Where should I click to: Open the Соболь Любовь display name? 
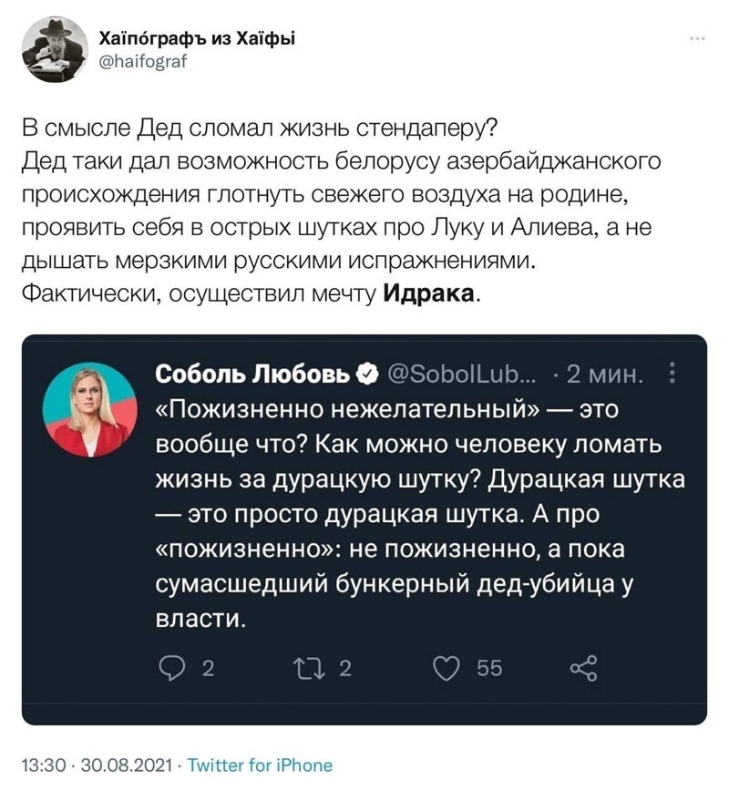pos(252,374)
